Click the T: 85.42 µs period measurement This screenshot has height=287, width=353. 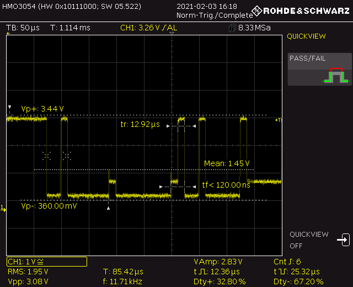click(x=123, y=272)
